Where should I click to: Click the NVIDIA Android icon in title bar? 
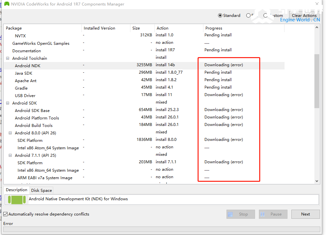coord(7,4)
